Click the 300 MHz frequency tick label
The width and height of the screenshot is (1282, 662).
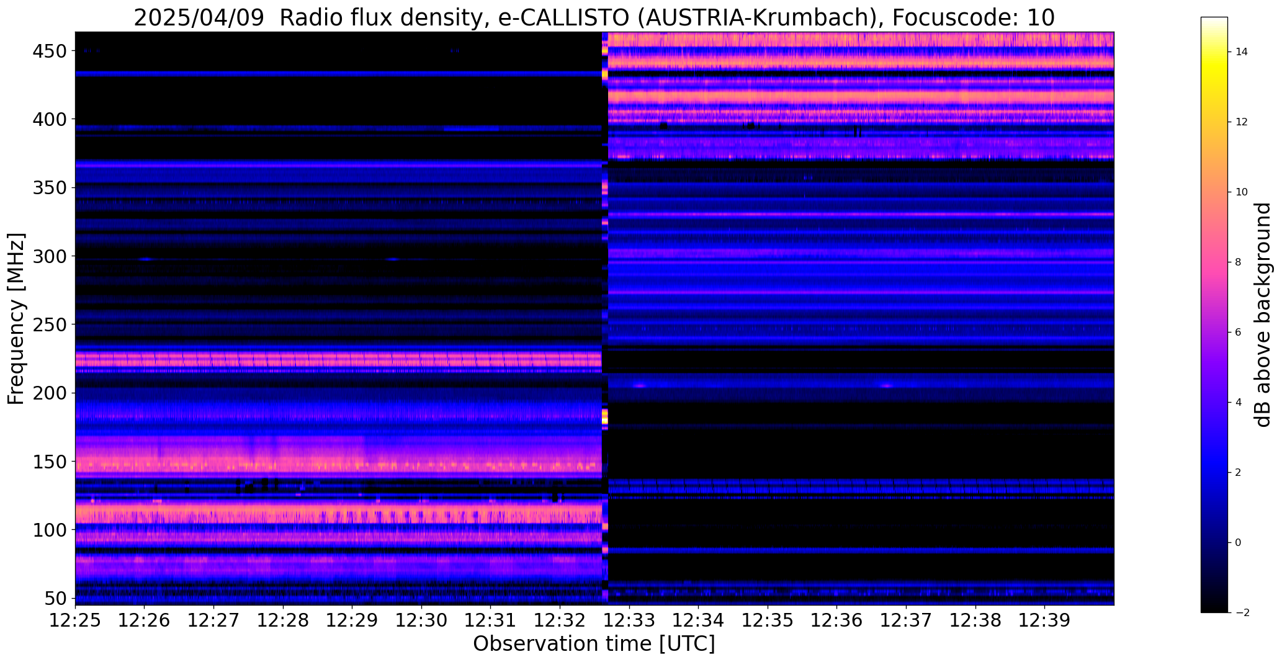[x=48, y=256]
